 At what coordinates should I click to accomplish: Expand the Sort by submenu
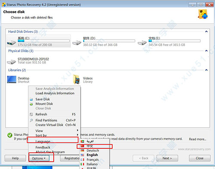pyautogui.click(x=55, y=135)
